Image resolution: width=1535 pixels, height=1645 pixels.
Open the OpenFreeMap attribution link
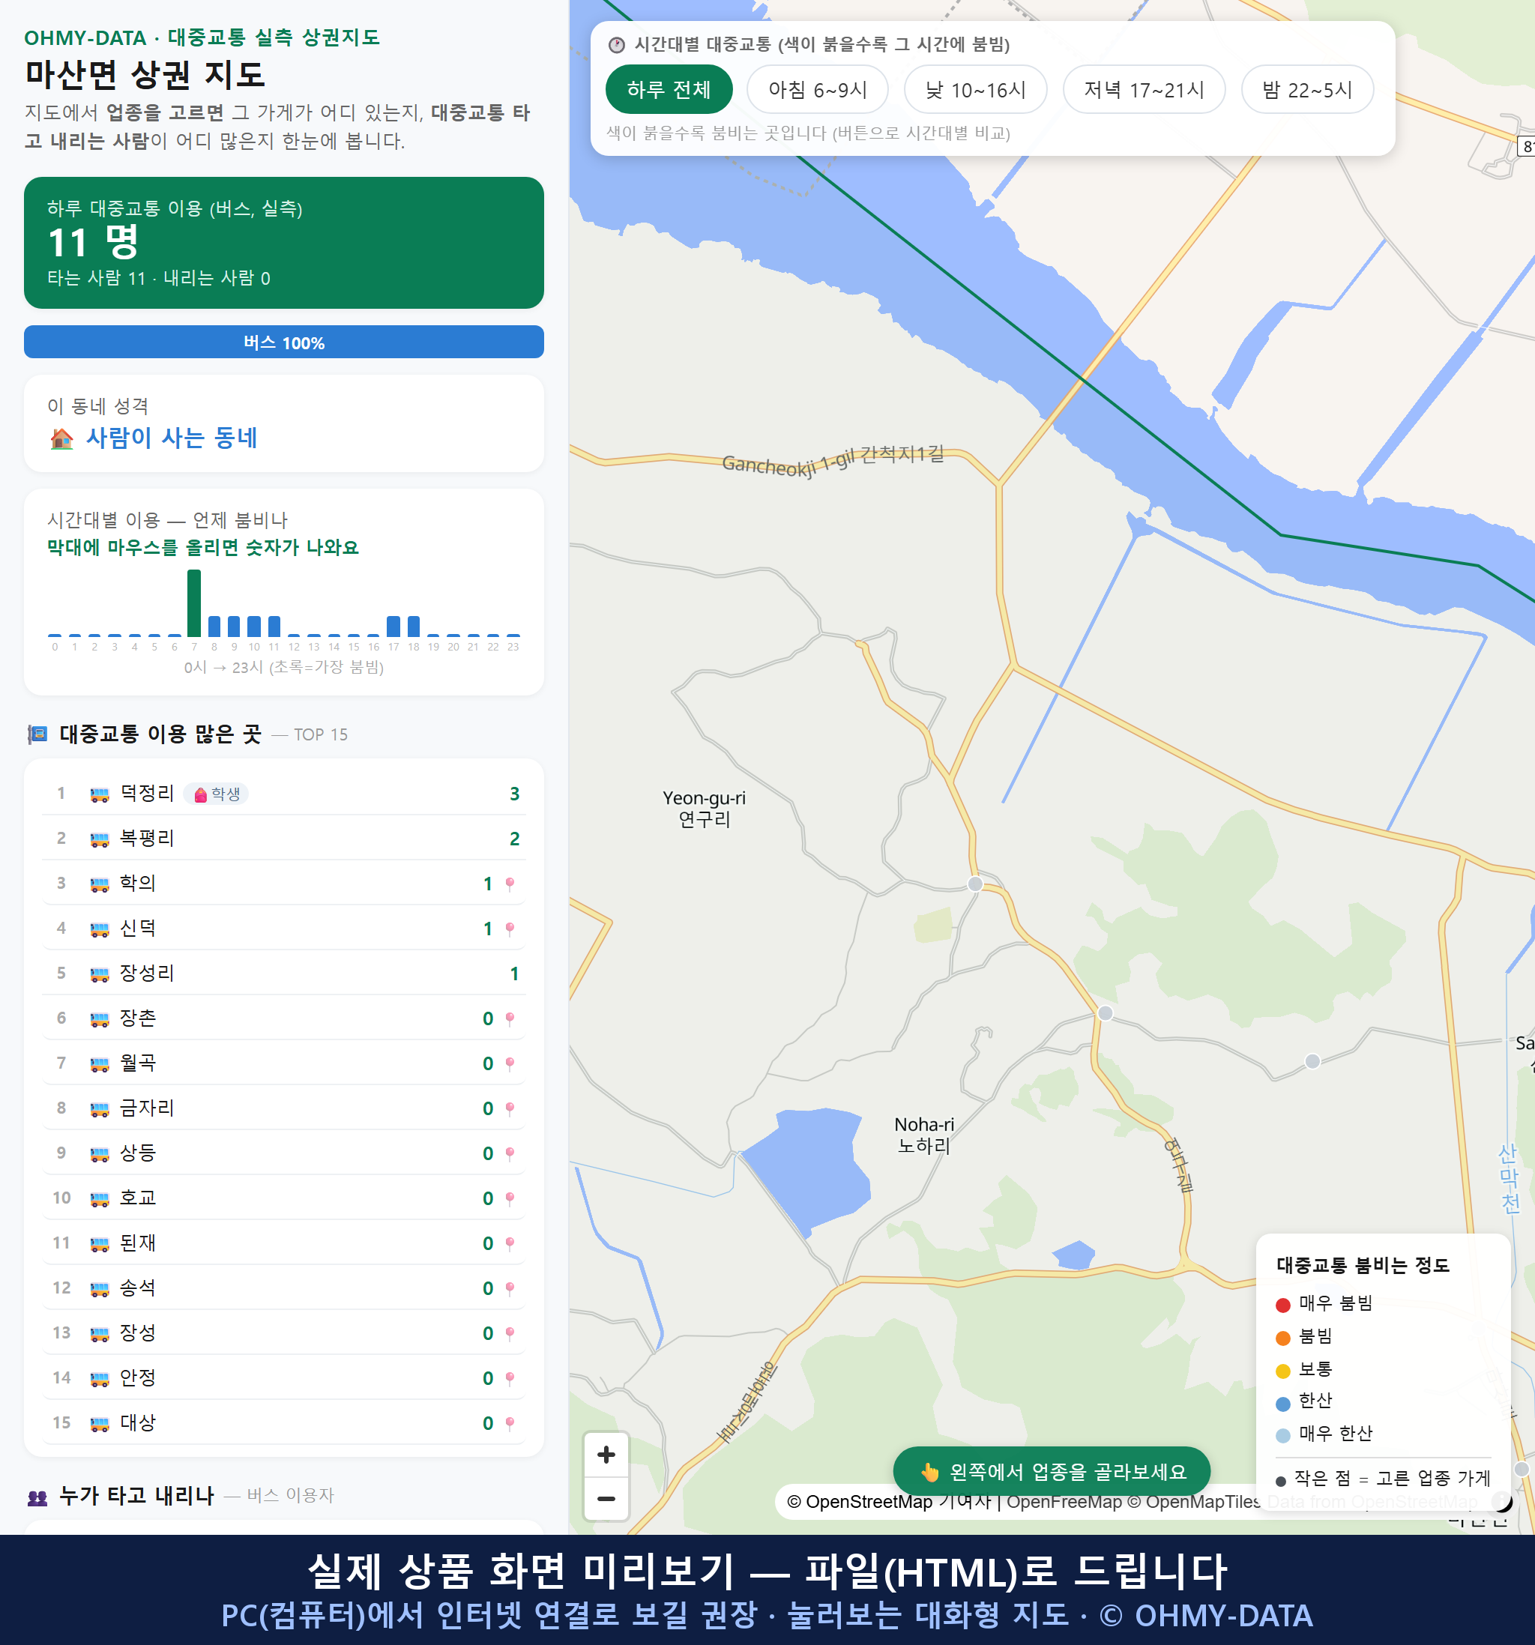coord(1064,1502)
